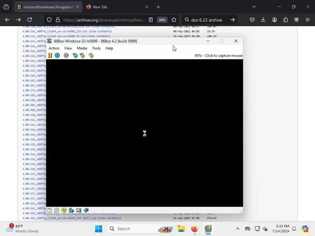Open 4.00.224 WIN95_224.iso link
The image size is (315, 236).
[x=55, y=31]
